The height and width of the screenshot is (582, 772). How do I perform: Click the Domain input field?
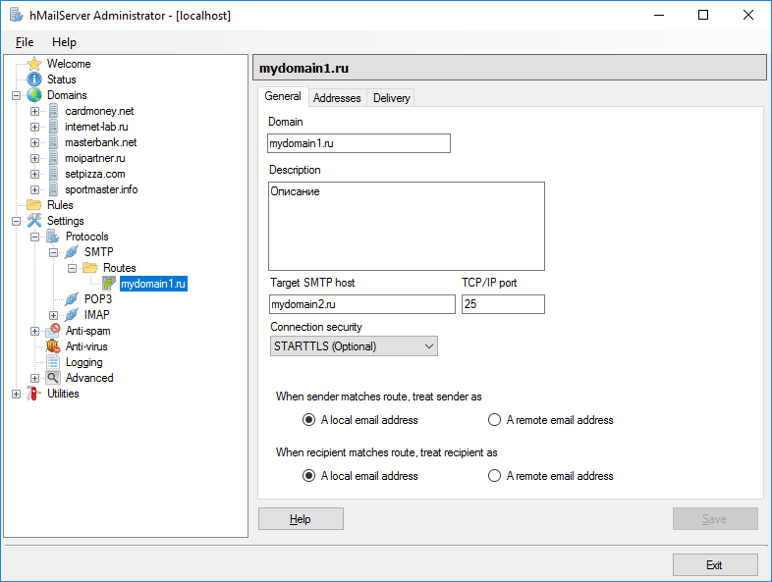coord(358,143)
